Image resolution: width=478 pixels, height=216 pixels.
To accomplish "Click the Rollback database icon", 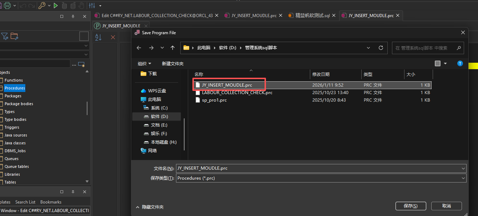I will [73, 6].
